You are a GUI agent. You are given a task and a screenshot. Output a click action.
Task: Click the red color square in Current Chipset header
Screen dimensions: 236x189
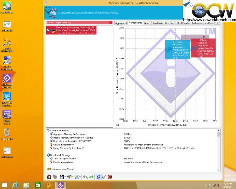pos(111,23)
